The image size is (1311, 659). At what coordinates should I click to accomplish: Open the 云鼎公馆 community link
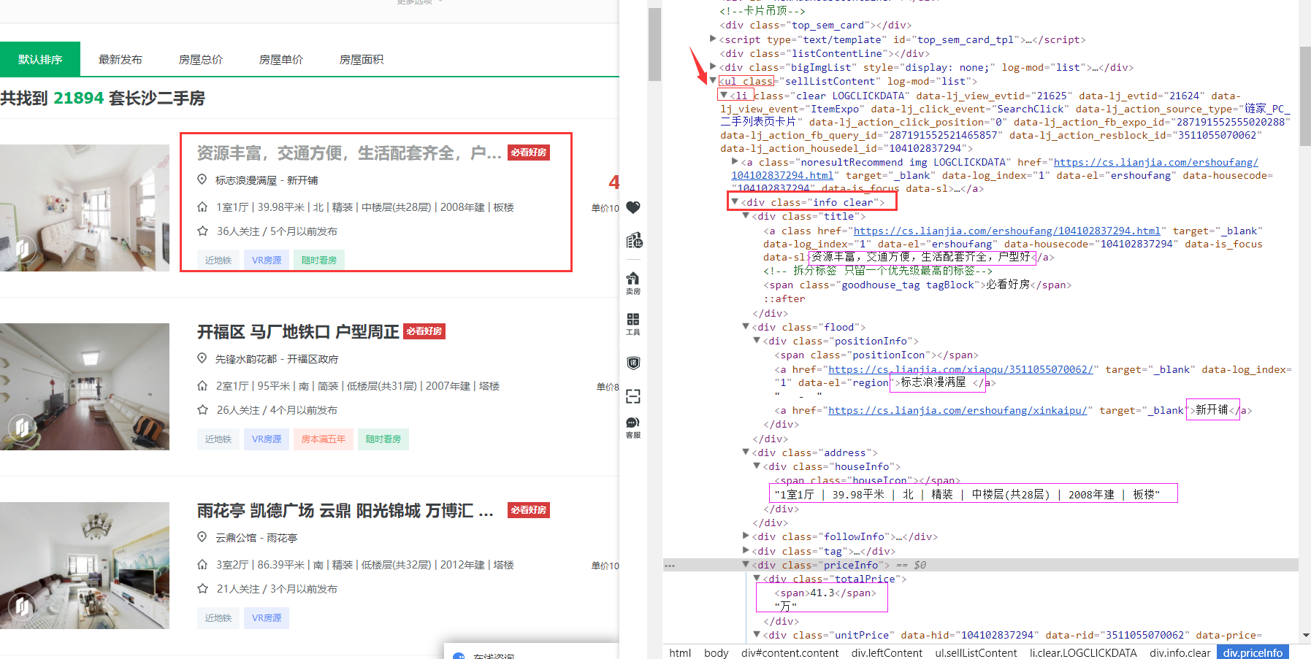(x=236, y=538)
